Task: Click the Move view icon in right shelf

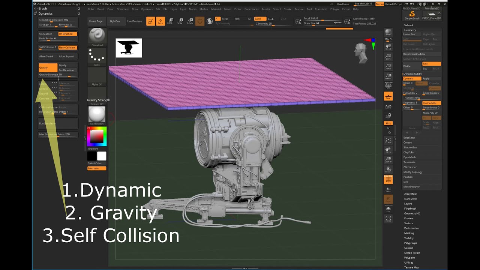Action: [388, 150]
